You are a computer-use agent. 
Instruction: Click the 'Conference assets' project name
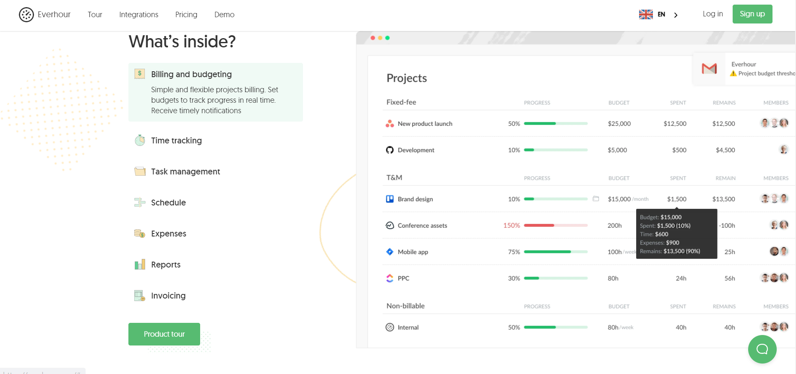pyautogui.click(x=423, y=226)
